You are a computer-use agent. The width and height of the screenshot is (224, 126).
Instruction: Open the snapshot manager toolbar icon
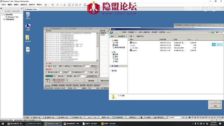pyautogui.click(x=65, y=5)
